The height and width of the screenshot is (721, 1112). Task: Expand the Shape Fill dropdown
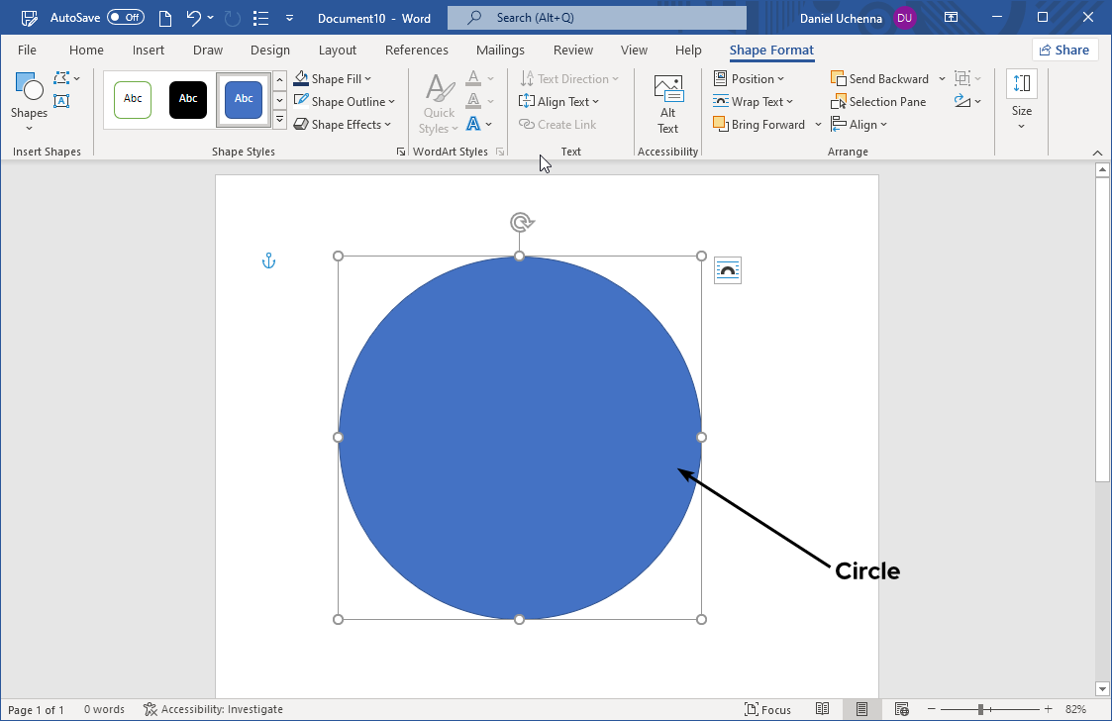click(x=367, y=79)
